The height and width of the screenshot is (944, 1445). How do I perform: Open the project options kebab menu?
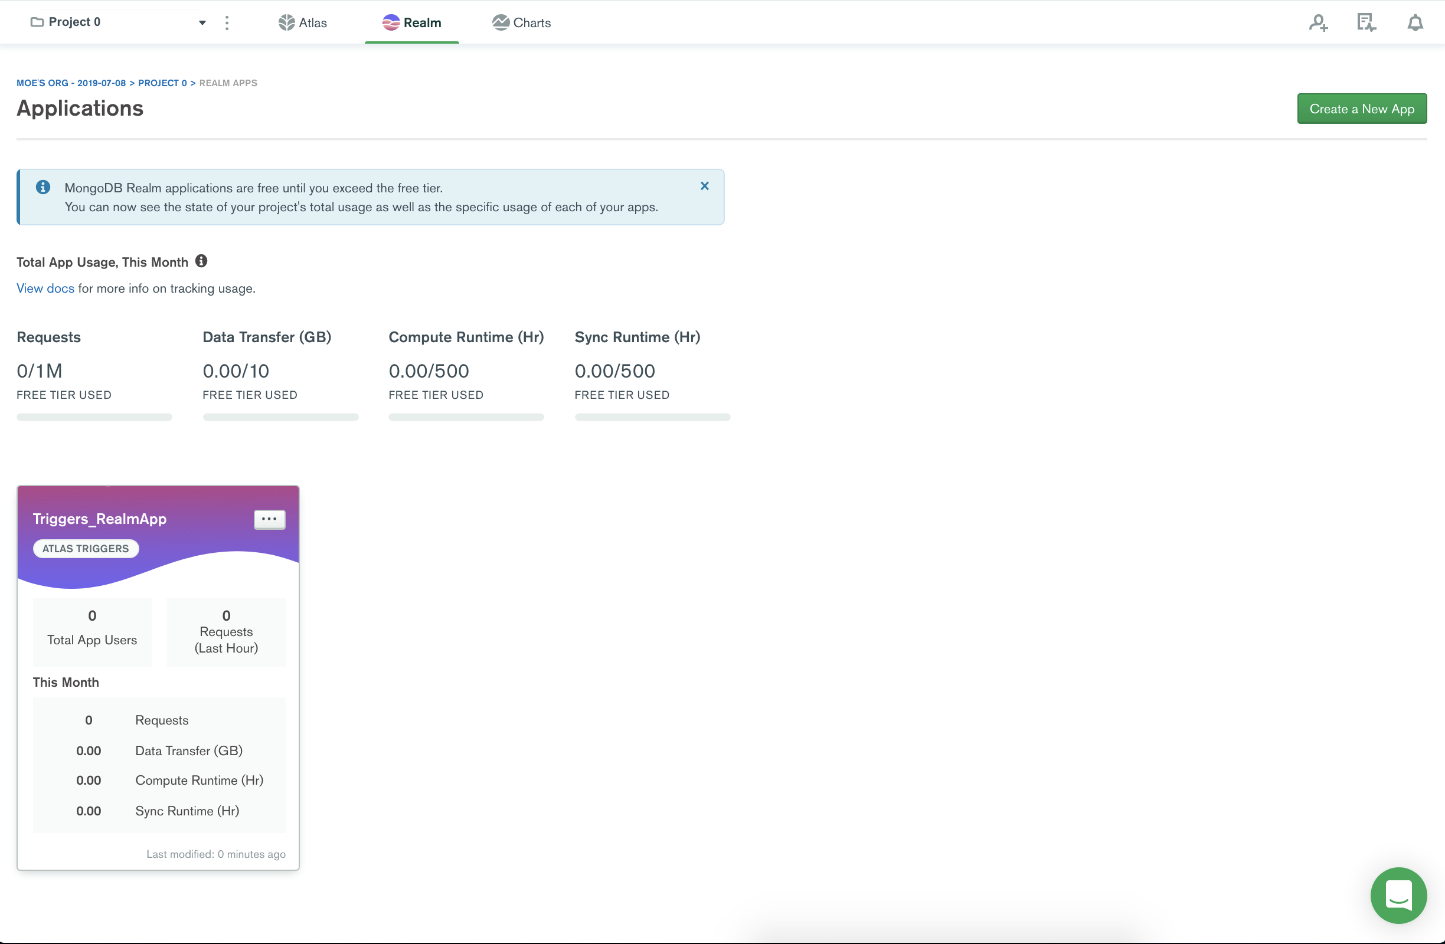(x=227, y=23)
